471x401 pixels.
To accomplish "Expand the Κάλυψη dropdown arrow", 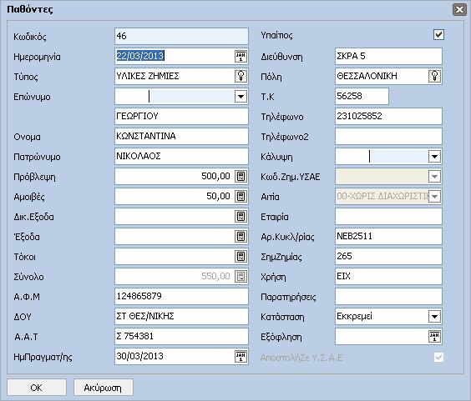I will click(434, 157).
